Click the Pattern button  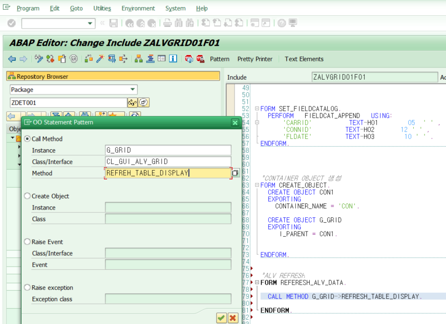tap(220, 59)
